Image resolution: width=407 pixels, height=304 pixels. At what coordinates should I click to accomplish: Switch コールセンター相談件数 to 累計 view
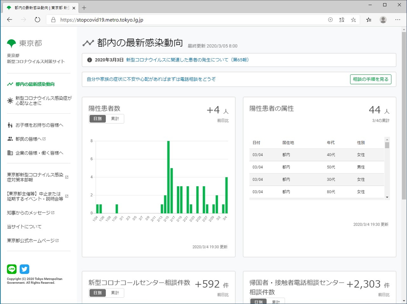pos(115,293)
